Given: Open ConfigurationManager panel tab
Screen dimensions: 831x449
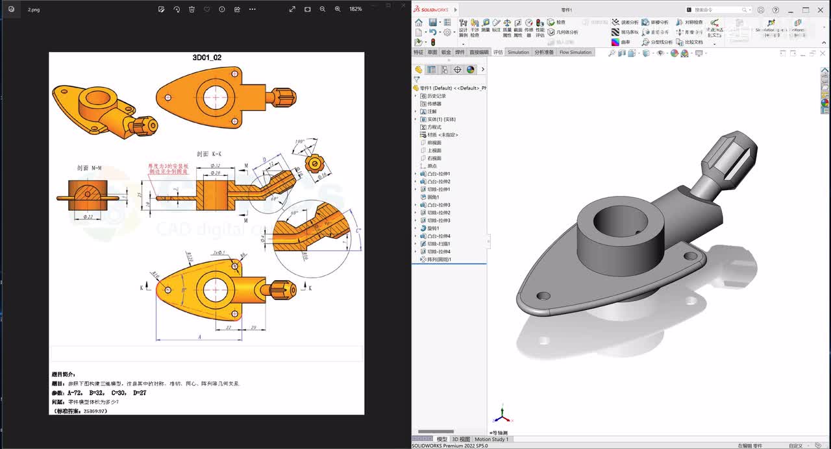Looking at the screenshot, I should pos(445,69).
